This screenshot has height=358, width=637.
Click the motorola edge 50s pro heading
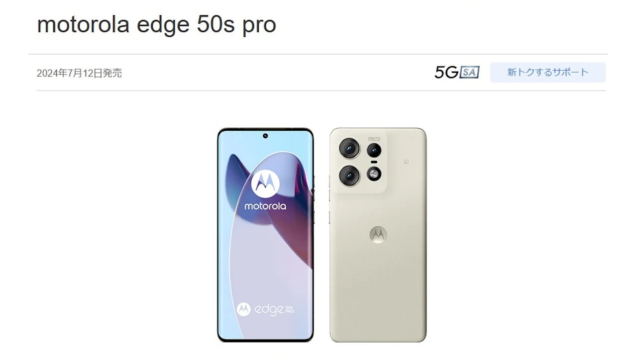coord(156,25)
